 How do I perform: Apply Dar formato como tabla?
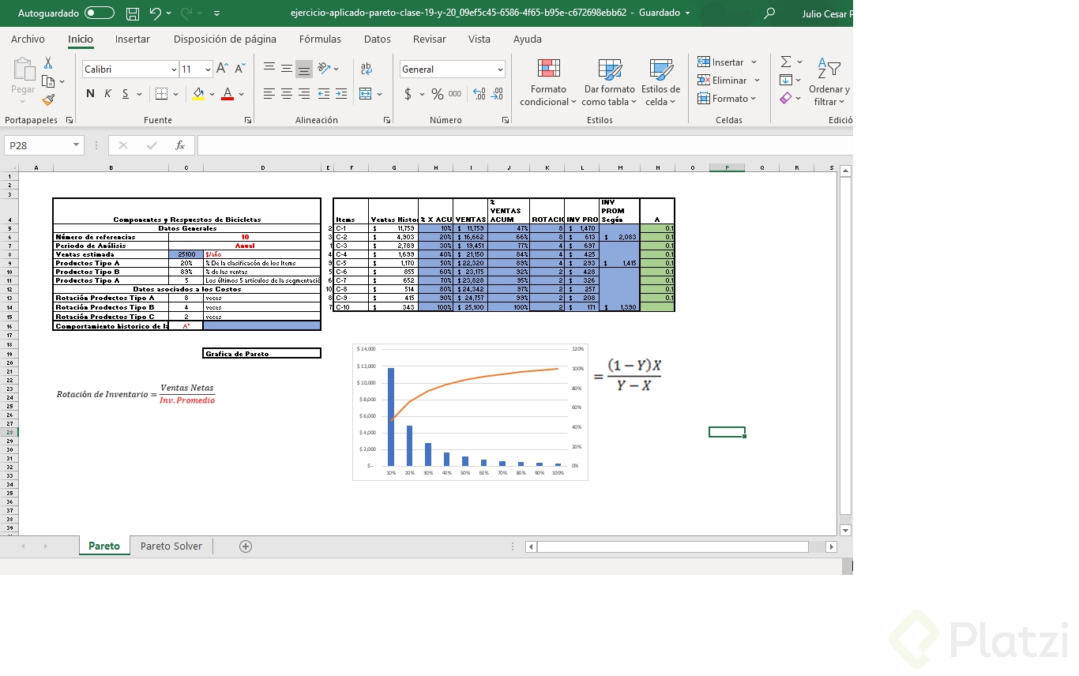coord(609,81)
